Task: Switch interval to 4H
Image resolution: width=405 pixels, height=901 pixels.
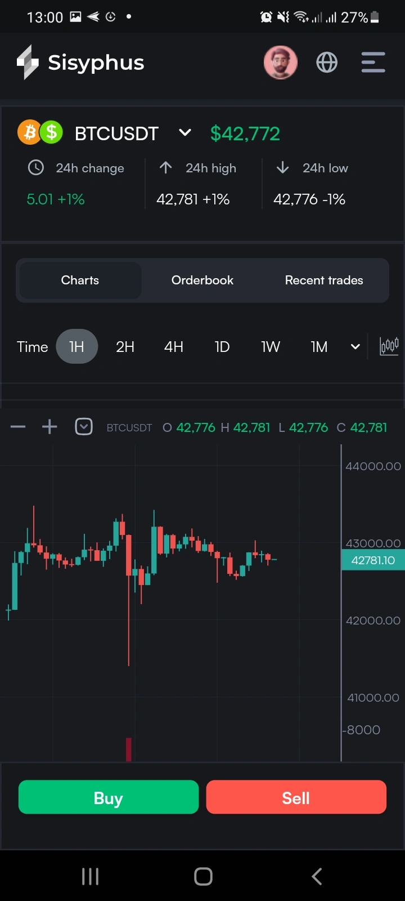Action: tap(174, 346)
